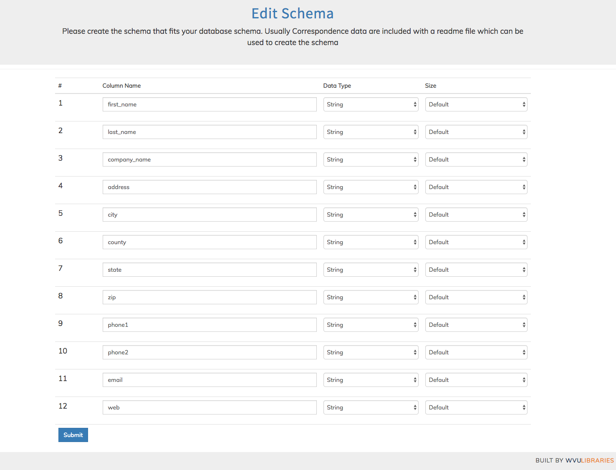Click the Submit button
This screenshot has height=470, width=616.
pyautogui.click(x=73, y=435)
